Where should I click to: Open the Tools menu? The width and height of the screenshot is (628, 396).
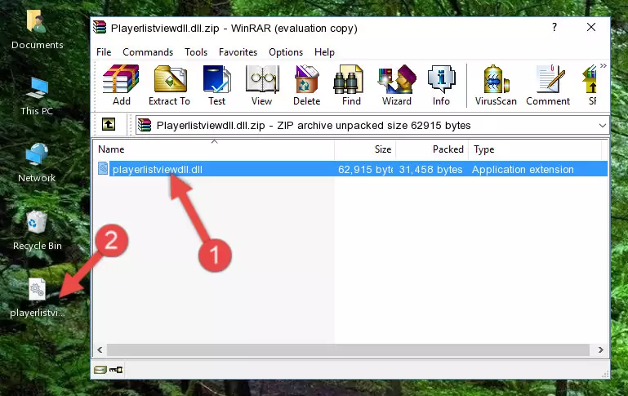tap(196, 52)
